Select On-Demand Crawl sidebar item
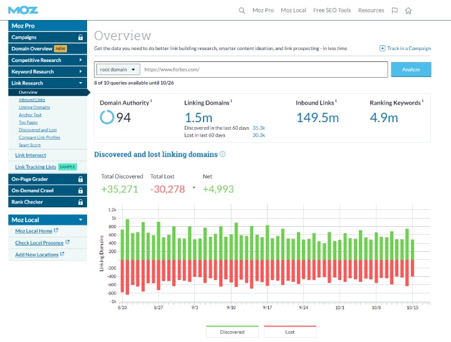This screenshot has width=451, height=342. [48, 190]
